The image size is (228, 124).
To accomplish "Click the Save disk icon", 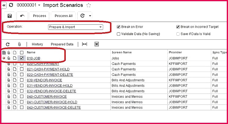I will (x=9, y=16).
